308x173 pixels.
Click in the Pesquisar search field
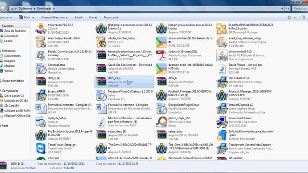pos(300,9)
